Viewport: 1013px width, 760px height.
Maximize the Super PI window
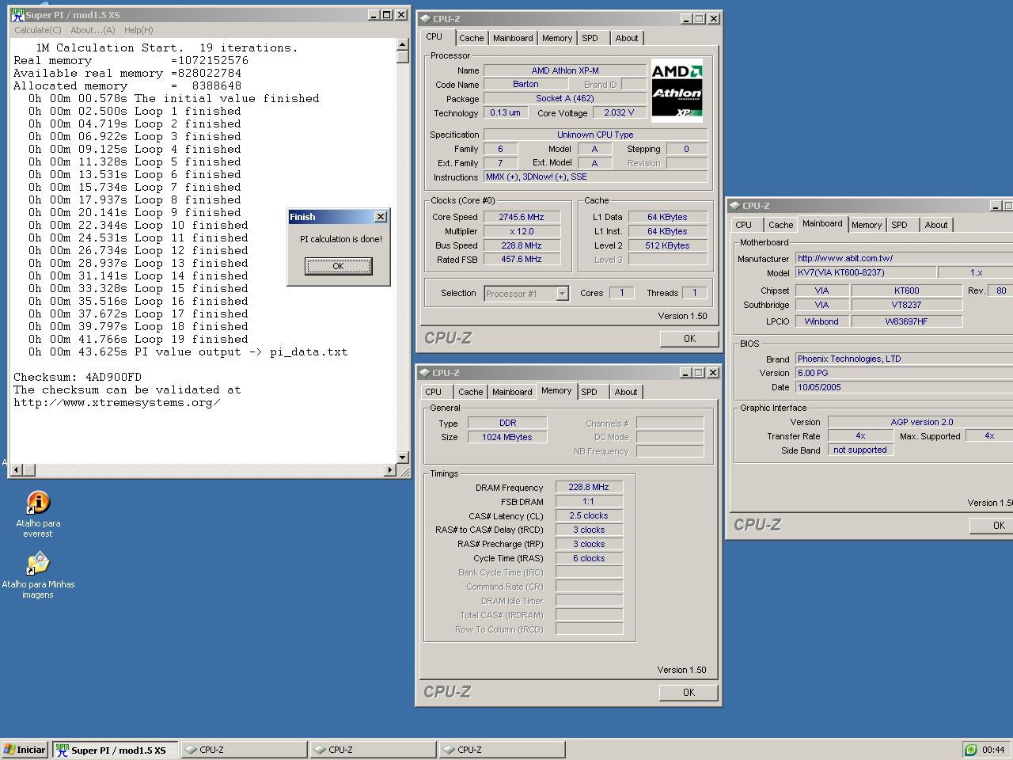click(387, 15)
